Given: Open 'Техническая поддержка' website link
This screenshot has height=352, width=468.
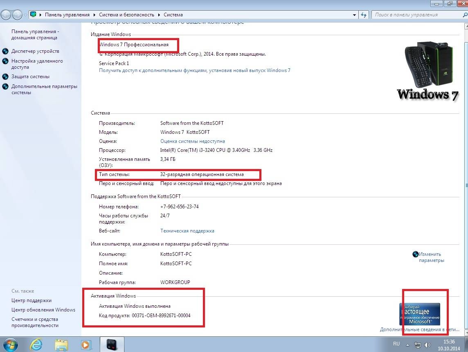Looking at the screenshot, I should 187,231.
